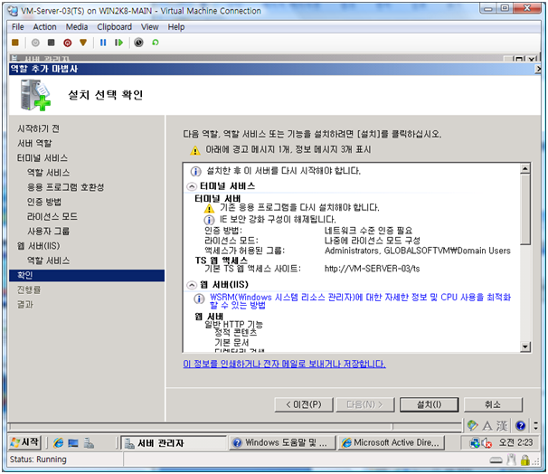Click the Snapshot toolbar icon
This screenshot has height=474, width=548.
point(138,43)
